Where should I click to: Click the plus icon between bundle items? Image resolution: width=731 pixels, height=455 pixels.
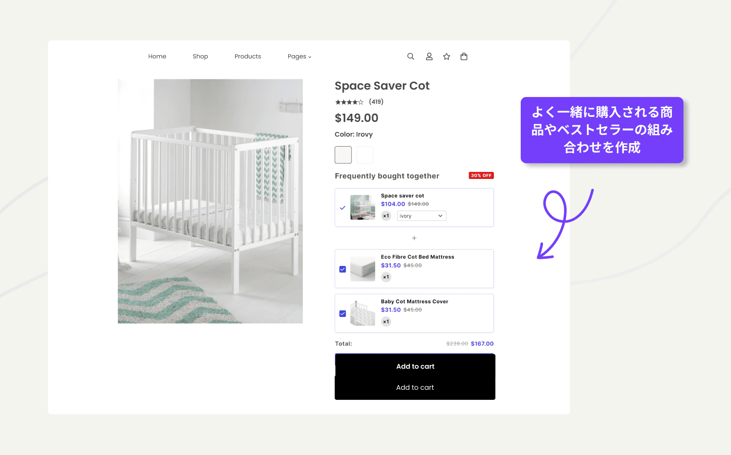tap(414, 238)
